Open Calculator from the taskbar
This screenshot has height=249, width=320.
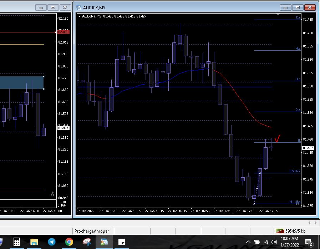click(17, 242)
